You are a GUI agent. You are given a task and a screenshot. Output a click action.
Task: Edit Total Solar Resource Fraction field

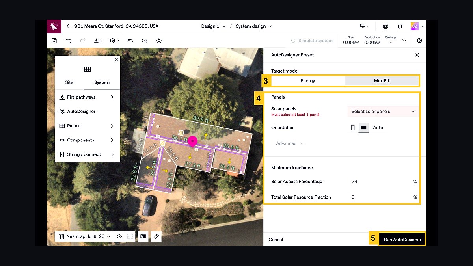(x=384, y=197)
